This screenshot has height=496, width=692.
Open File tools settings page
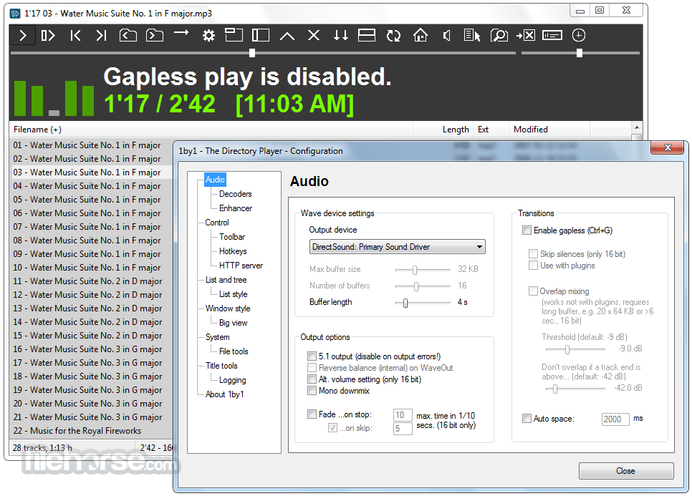(234, 351)
